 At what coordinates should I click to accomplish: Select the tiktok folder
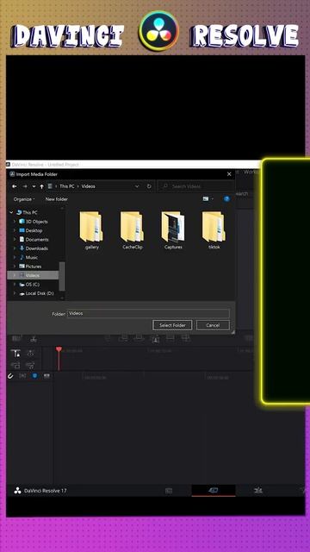pyautogui.click(x=214, y=230)
